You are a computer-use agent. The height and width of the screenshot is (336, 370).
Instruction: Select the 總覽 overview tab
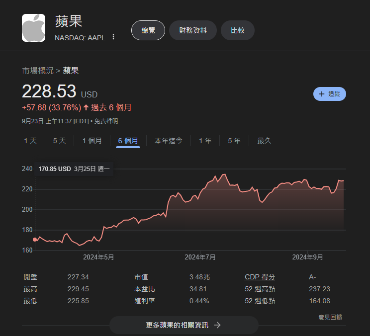click(x=148, y=30)
